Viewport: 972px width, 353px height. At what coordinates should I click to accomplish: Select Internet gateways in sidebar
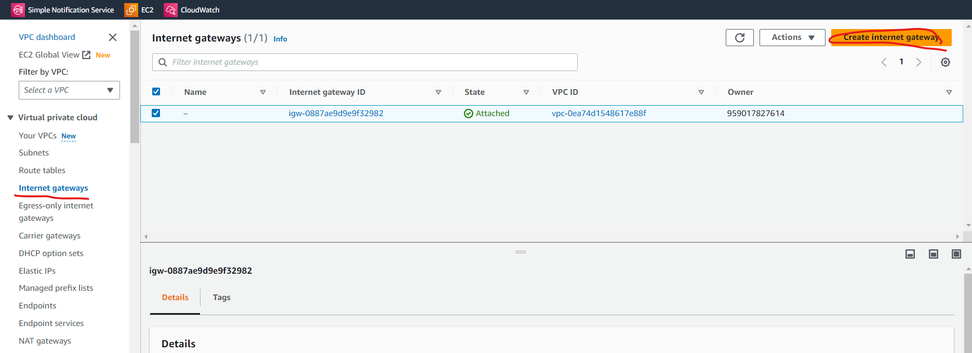click(x=54, y=188)
